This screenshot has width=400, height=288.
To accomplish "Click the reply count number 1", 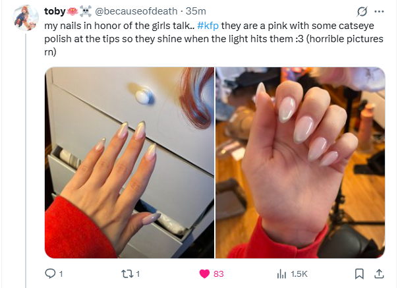I will (61, 274).
